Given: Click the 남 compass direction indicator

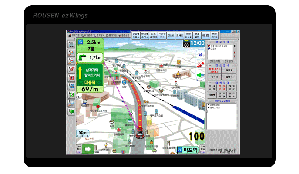Looking at the screenshot, I should 200,54.
